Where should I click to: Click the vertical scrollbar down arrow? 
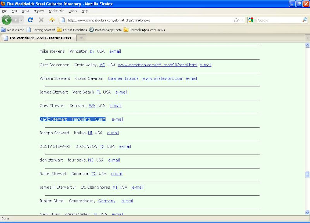(x=307, y=213)
